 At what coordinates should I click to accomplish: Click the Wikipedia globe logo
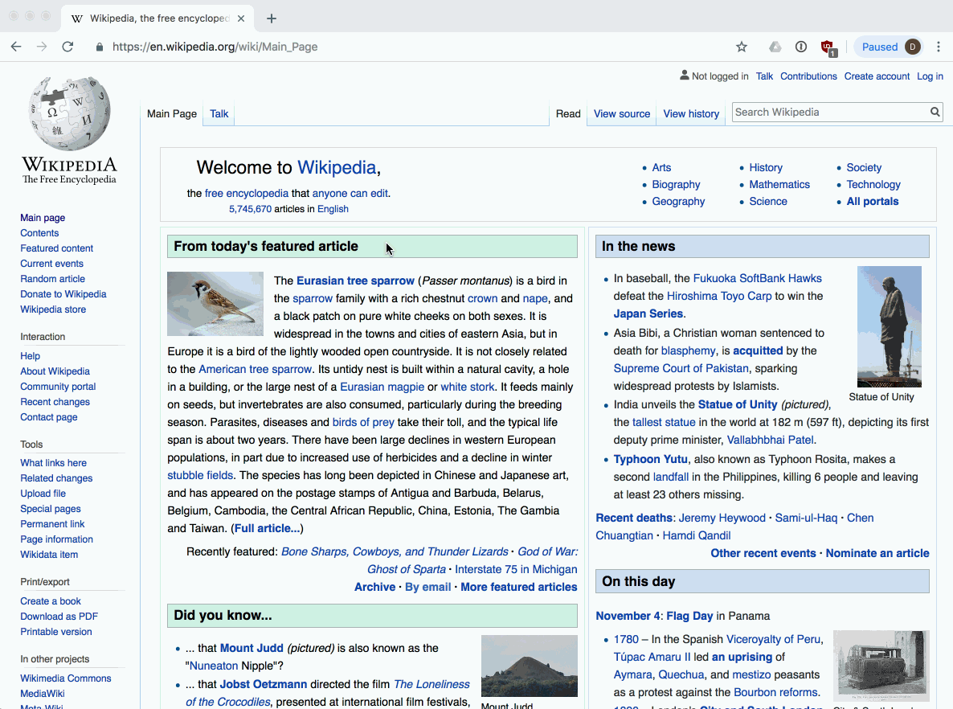[69, 113]
